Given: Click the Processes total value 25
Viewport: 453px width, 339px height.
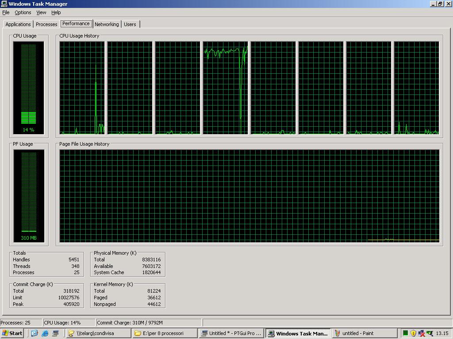Looking at the screenshot, I should tap(77, 272).
